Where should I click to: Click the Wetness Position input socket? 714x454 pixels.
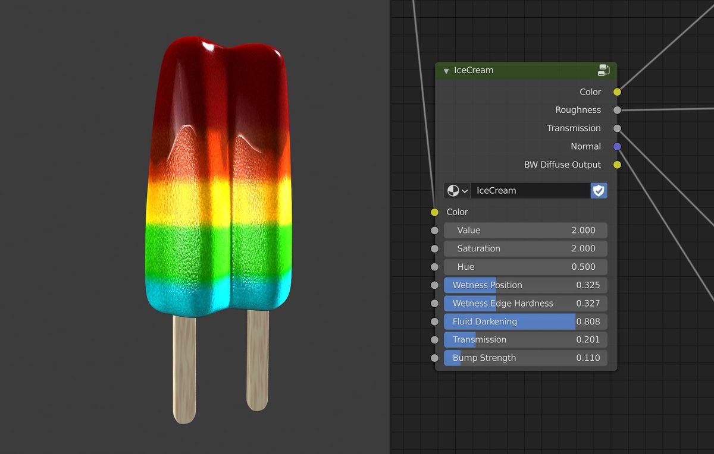(x=434, y=285)
